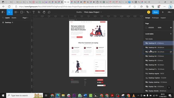Viewport: 174px width, 98px height.
Task: Toggle page background visibility eye icon
Action: tap(171, 27)
